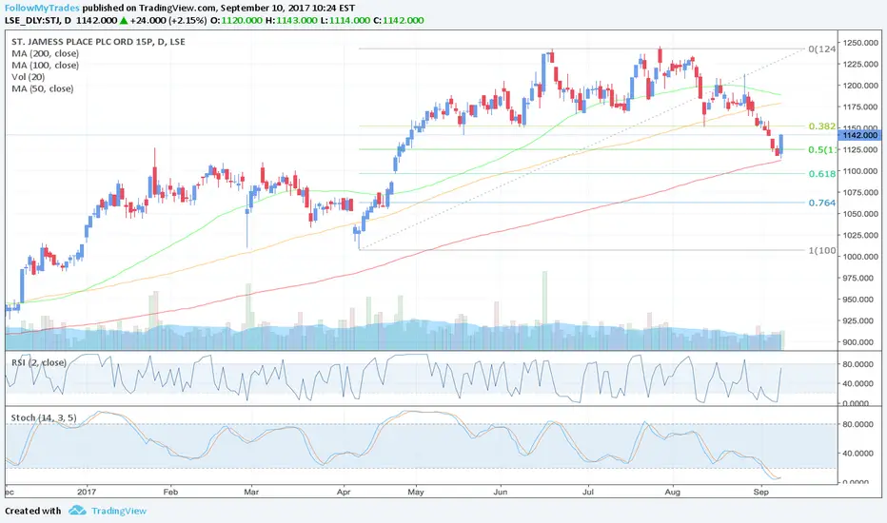Click the TradingView logo icon
The height and width of the screenshot is (523, 887).
(x=77, y=511)
